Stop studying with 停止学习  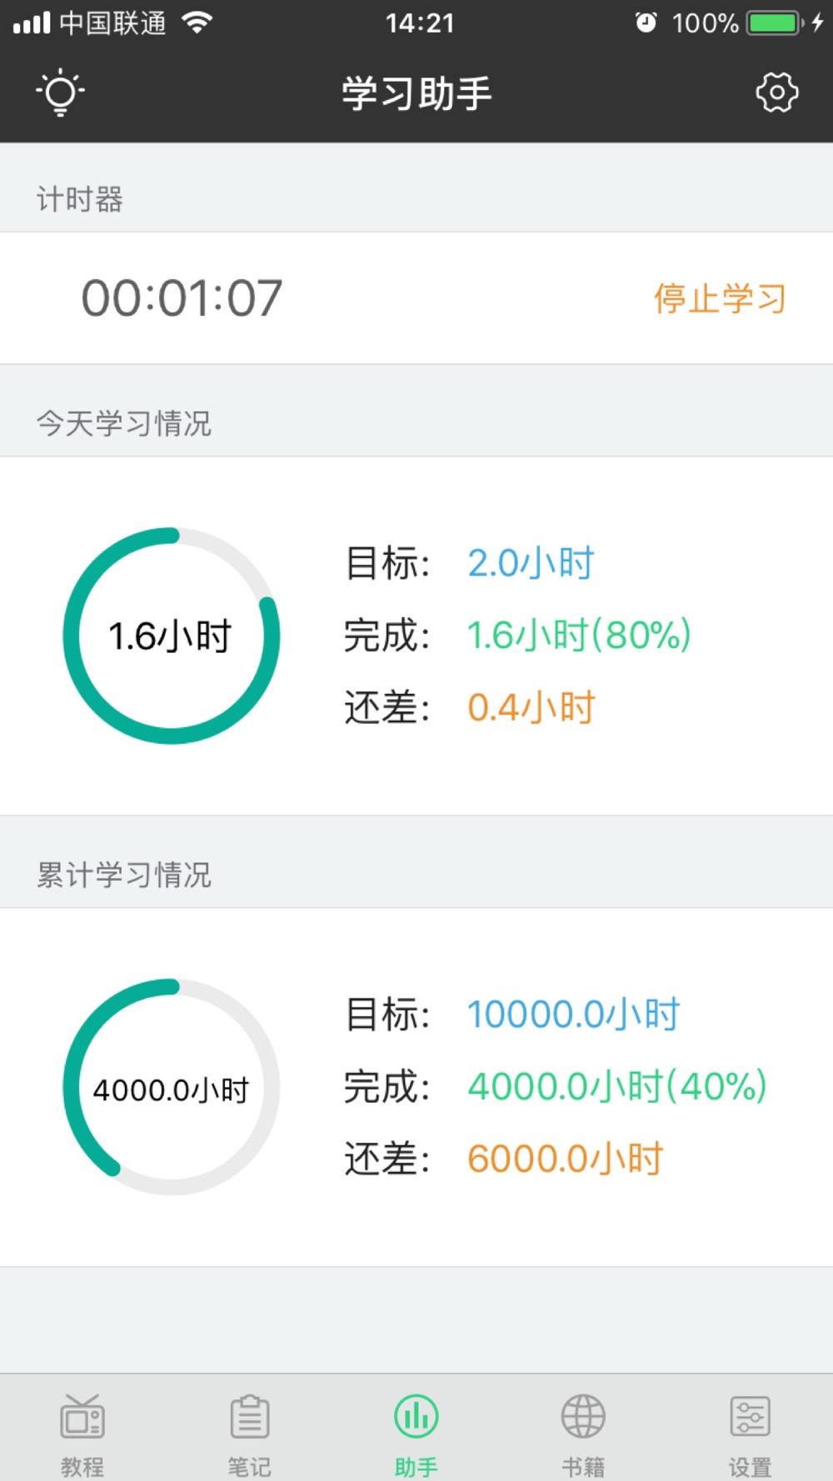coord(721,298)
